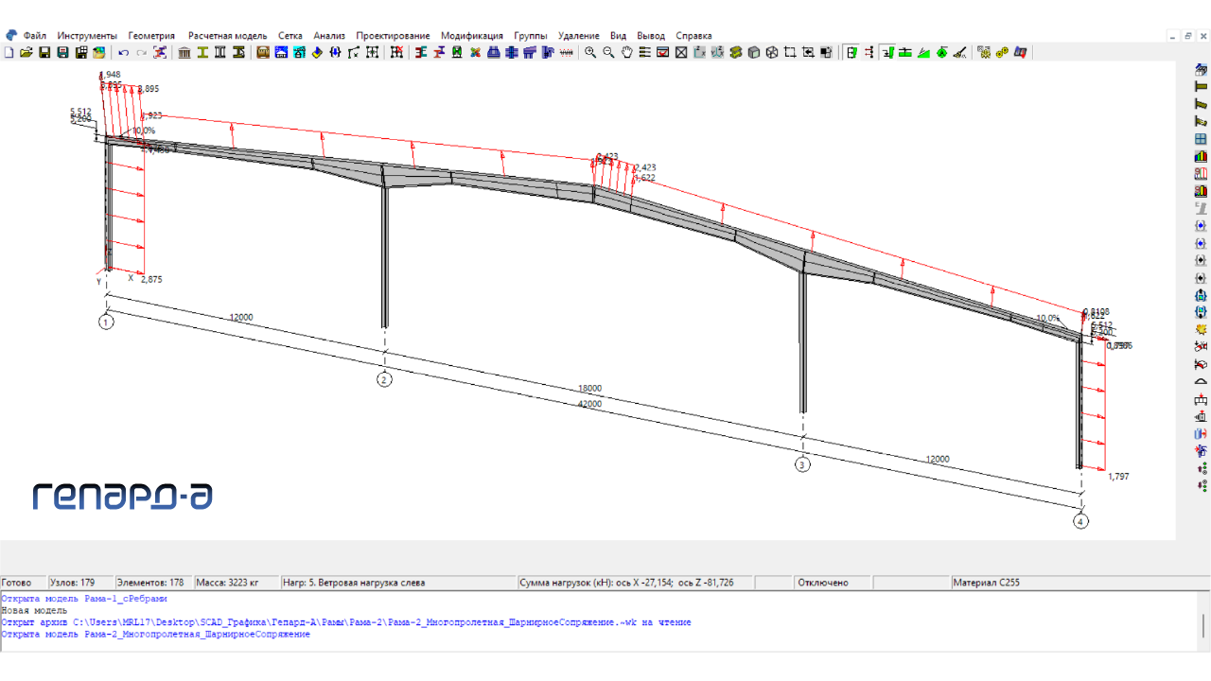Open the Файл menu
This screenshot has height=681, width=1211.
[35, 36]
